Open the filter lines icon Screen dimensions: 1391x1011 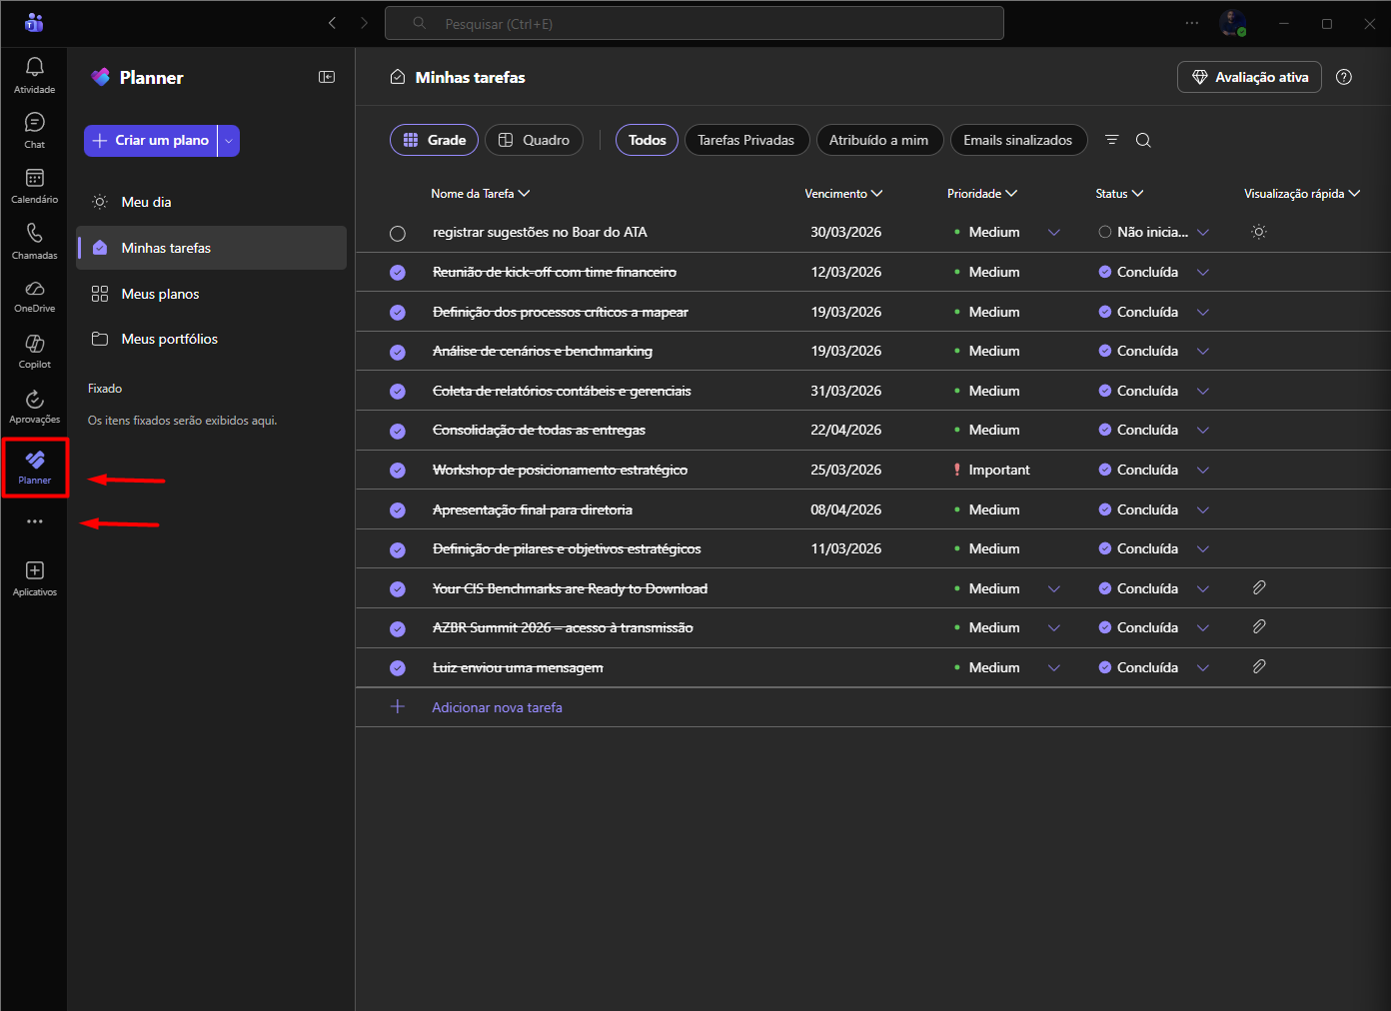[1111, 141]
